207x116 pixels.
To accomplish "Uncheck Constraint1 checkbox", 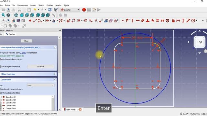I will pyautogui.click(x=1, y=97).
